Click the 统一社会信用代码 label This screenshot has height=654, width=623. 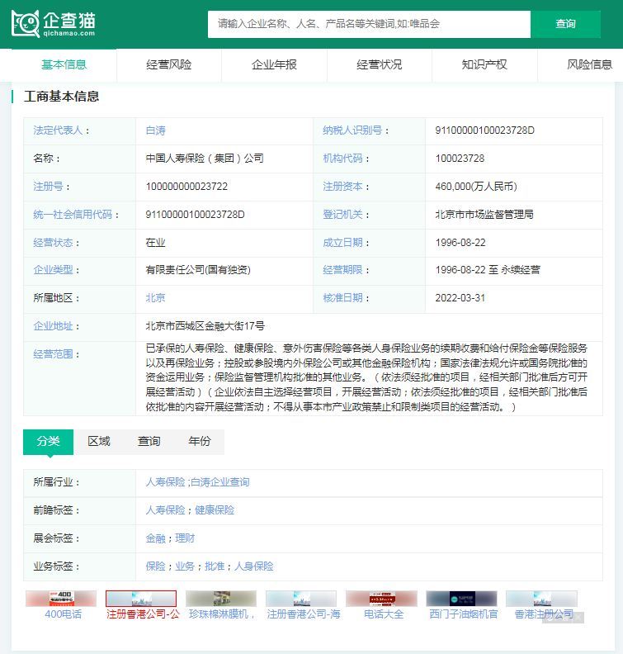(73, 215)
